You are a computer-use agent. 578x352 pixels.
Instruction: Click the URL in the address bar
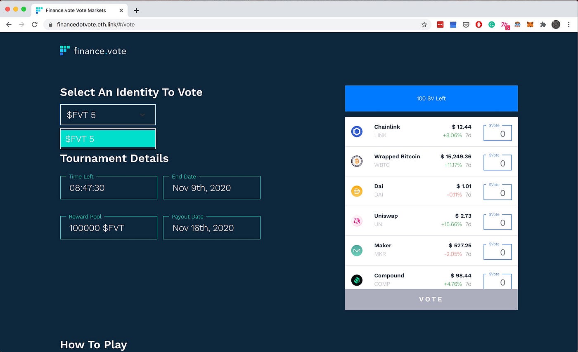(x=96, y=25)
